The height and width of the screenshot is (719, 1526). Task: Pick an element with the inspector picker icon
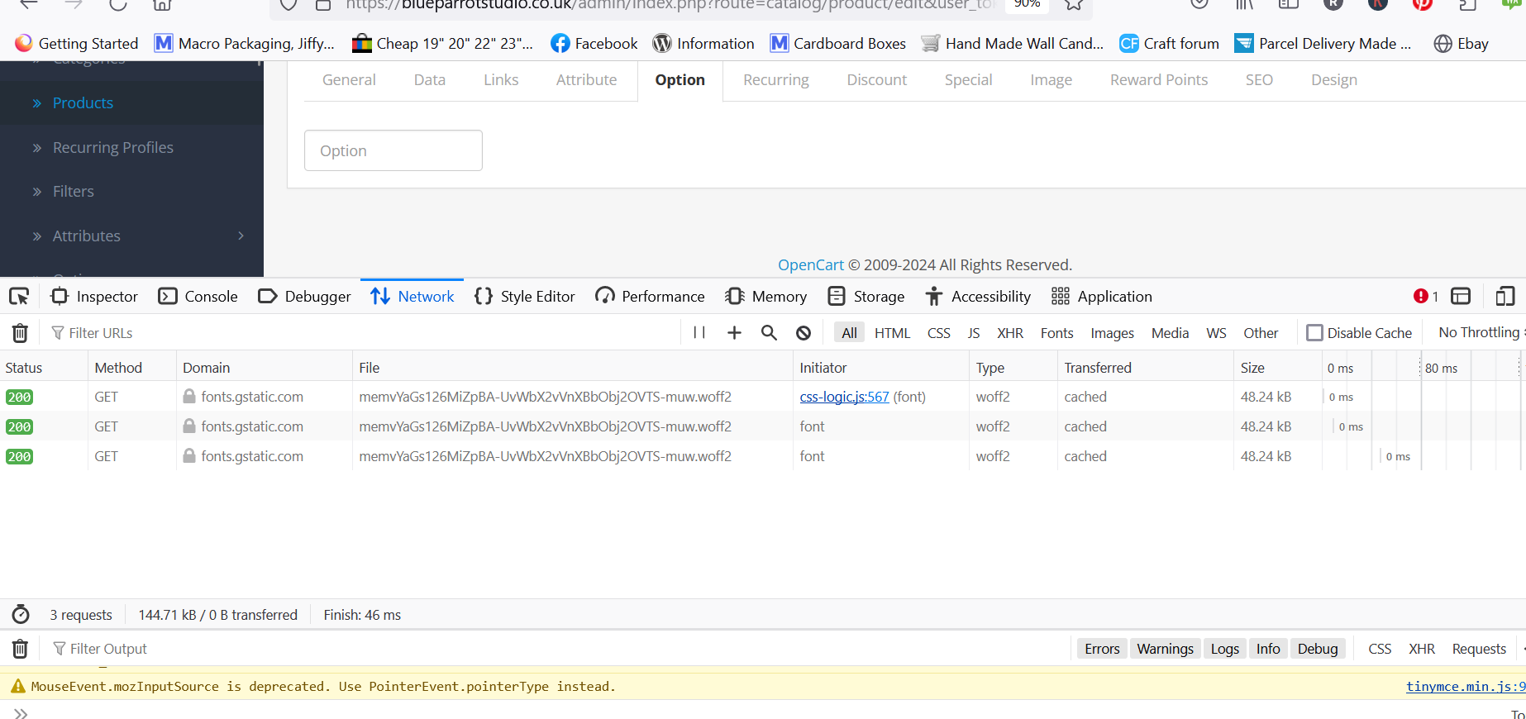(19, 296)
